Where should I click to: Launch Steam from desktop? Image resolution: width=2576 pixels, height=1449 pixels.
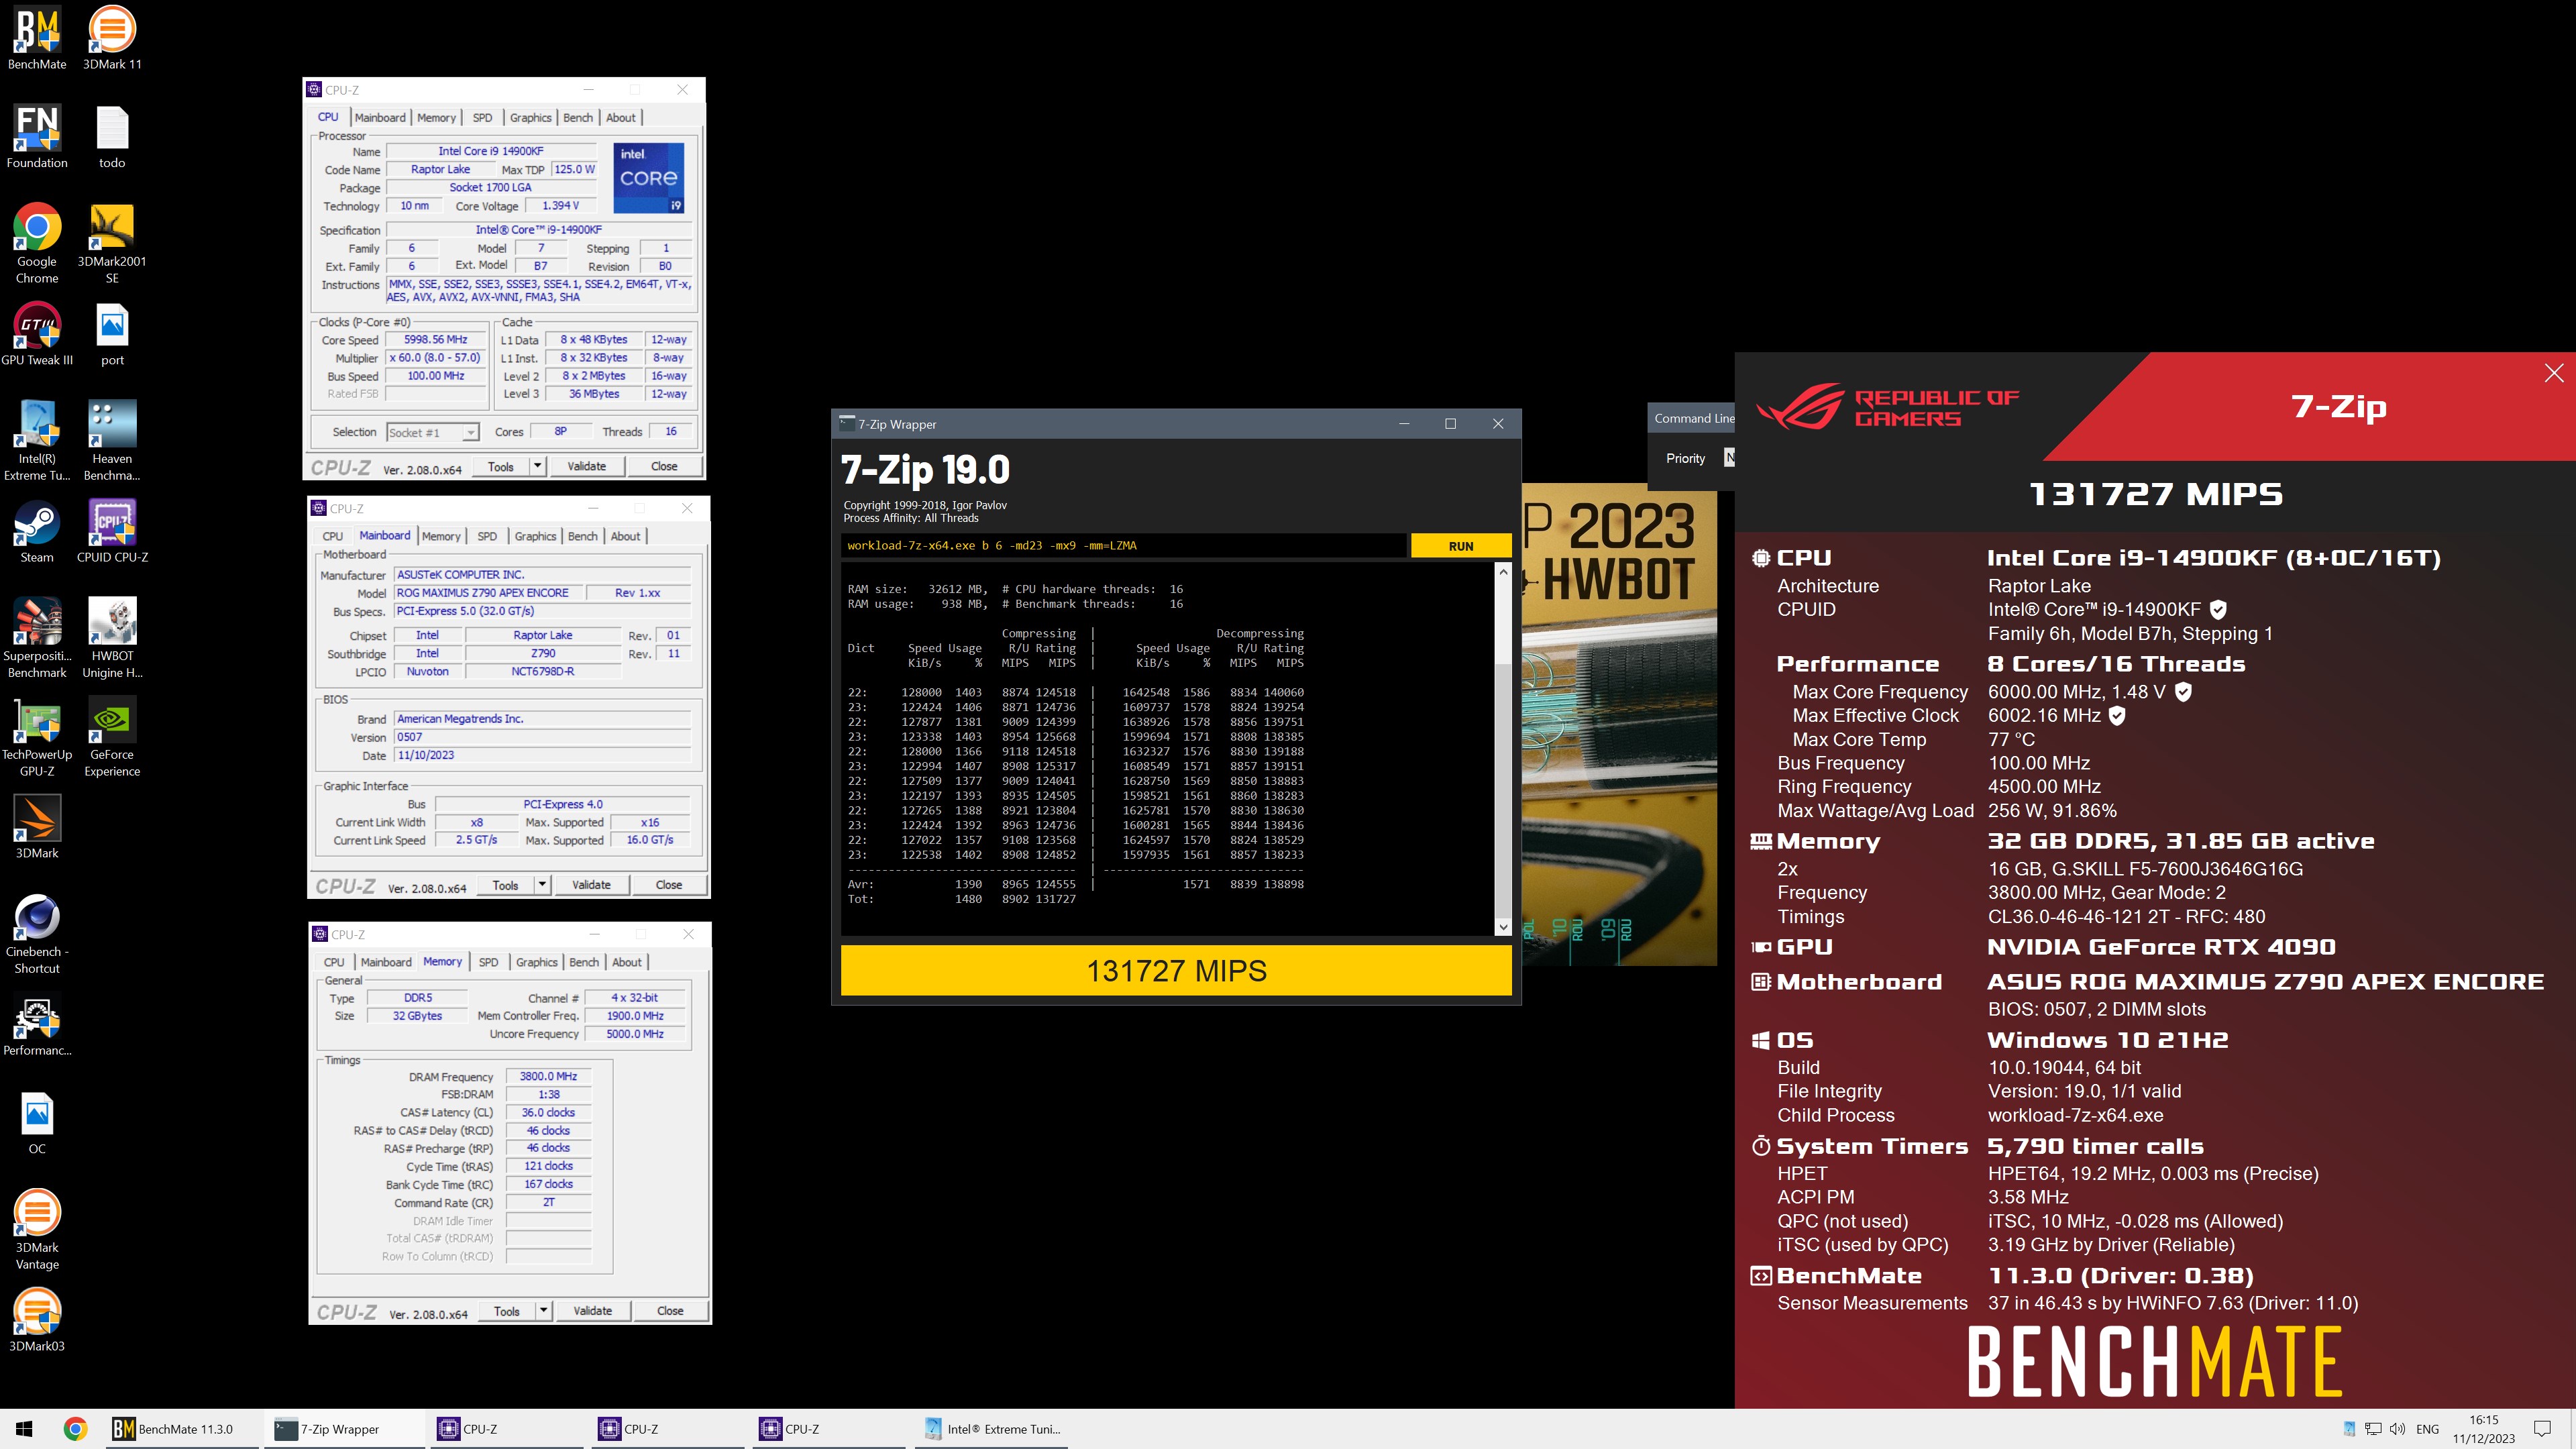click(37, 531)
